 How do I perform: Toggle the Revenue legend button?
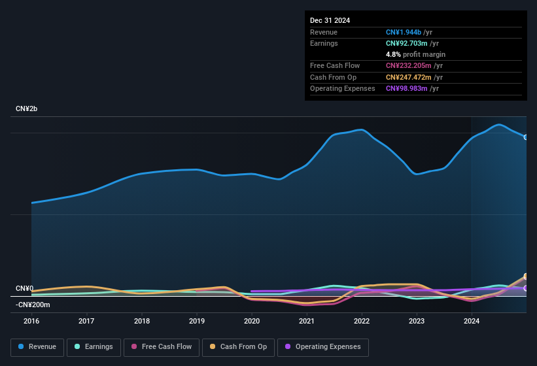[37, 348]
